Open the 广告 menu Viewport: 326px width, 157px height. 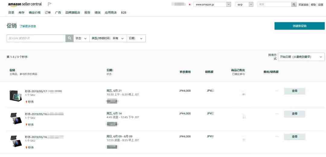pyautogui.click(x=58, y=13)
